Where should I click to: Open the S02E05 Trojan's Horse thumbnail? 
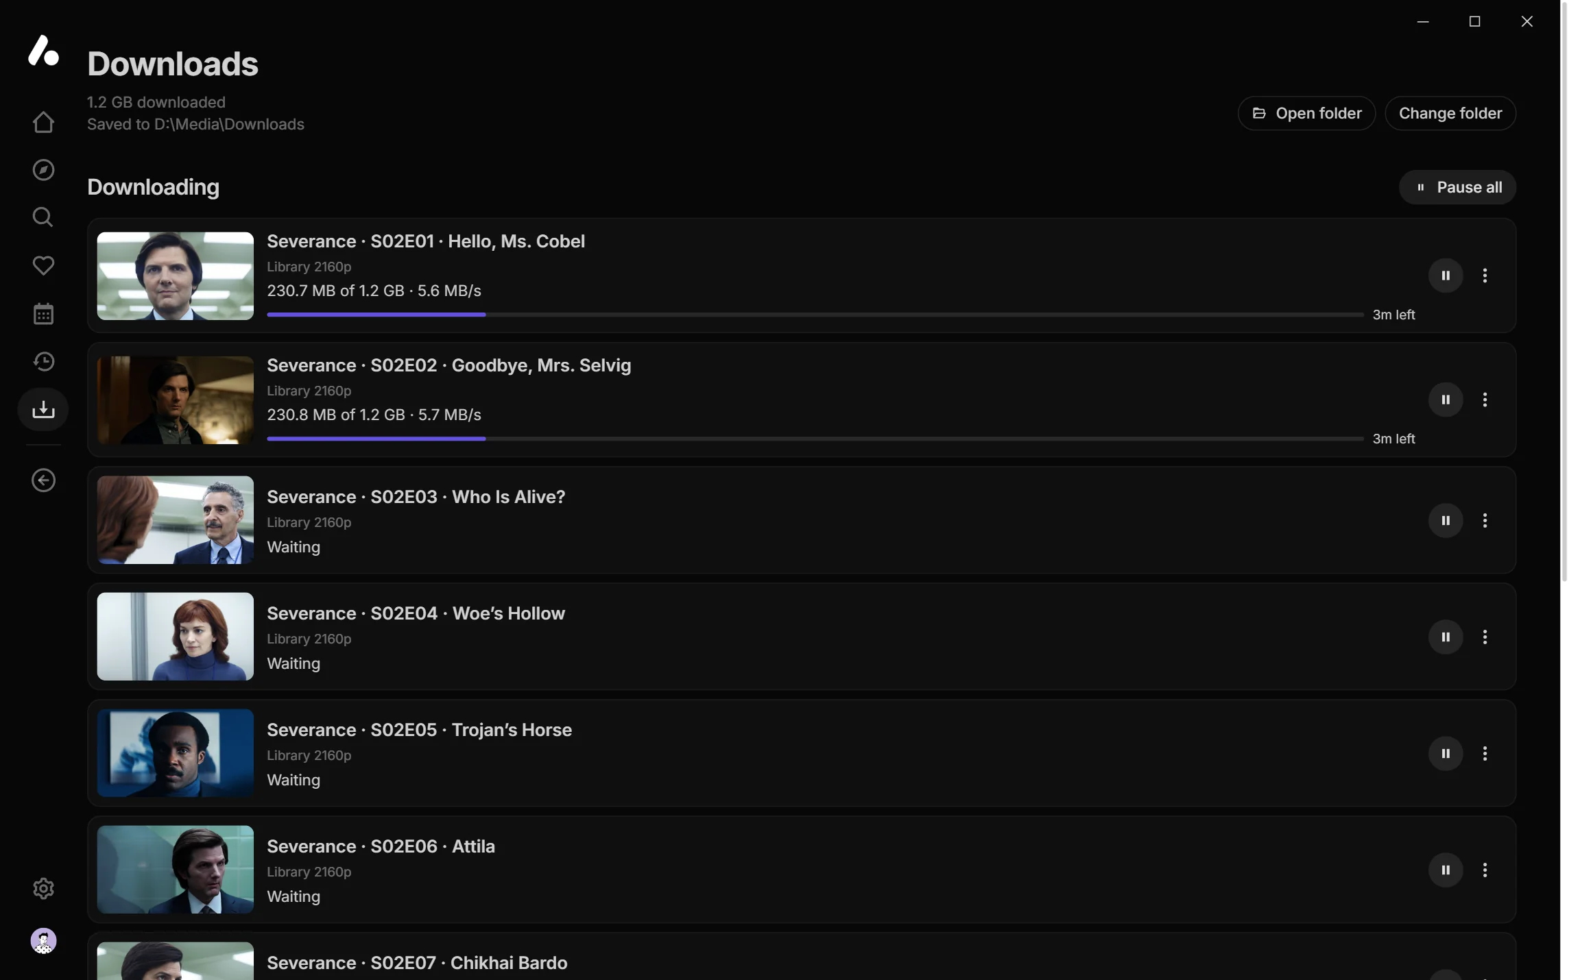click(175, 753)
